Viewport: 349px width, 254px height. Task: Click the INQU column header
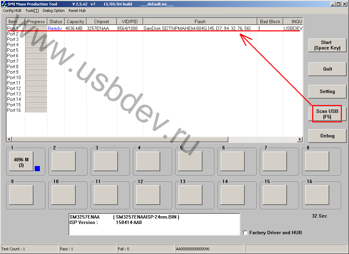293,21
